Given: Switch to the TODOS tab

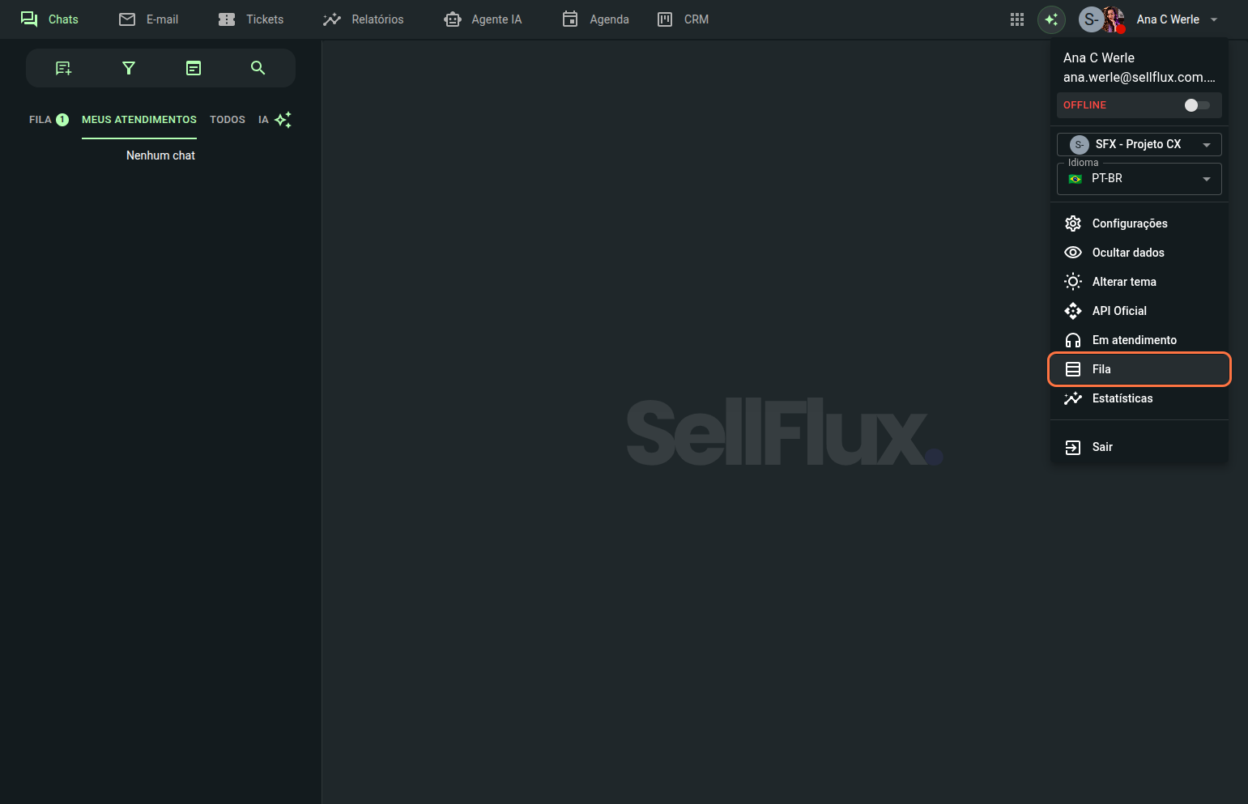Looking at the screenshot, I should 227,120.
